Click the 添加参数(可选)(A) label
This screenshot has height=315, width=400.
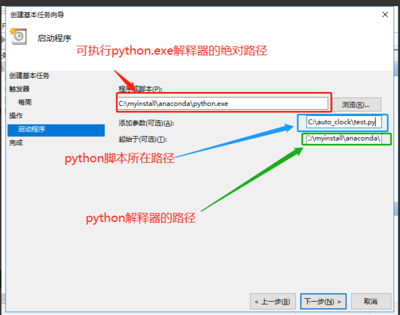click(146, 123)
